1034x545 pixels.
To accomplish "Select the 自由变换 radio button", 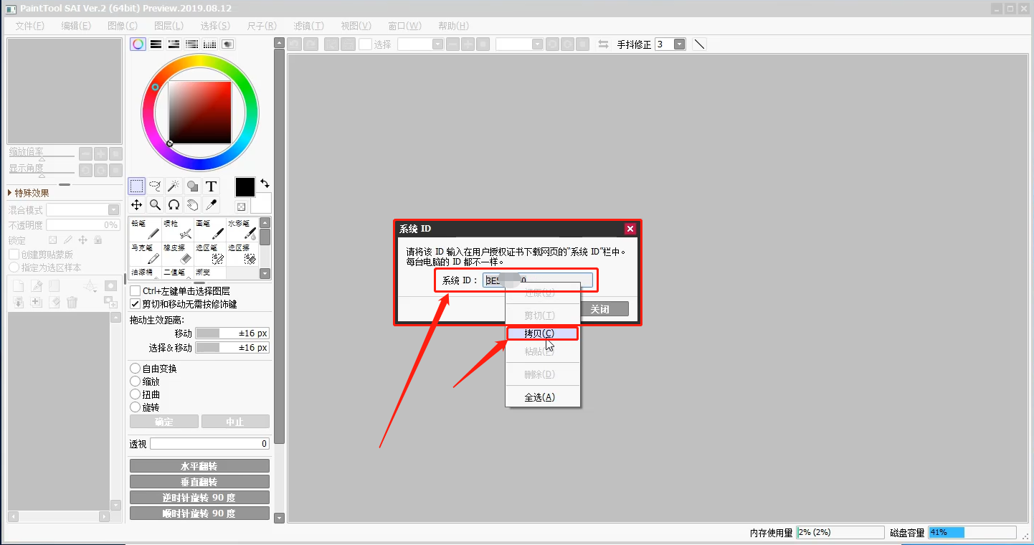I will (135, 369).
